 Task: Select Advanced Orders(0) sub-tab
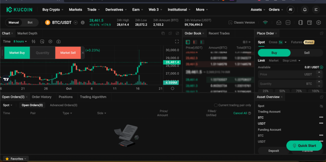coord(64,105)
